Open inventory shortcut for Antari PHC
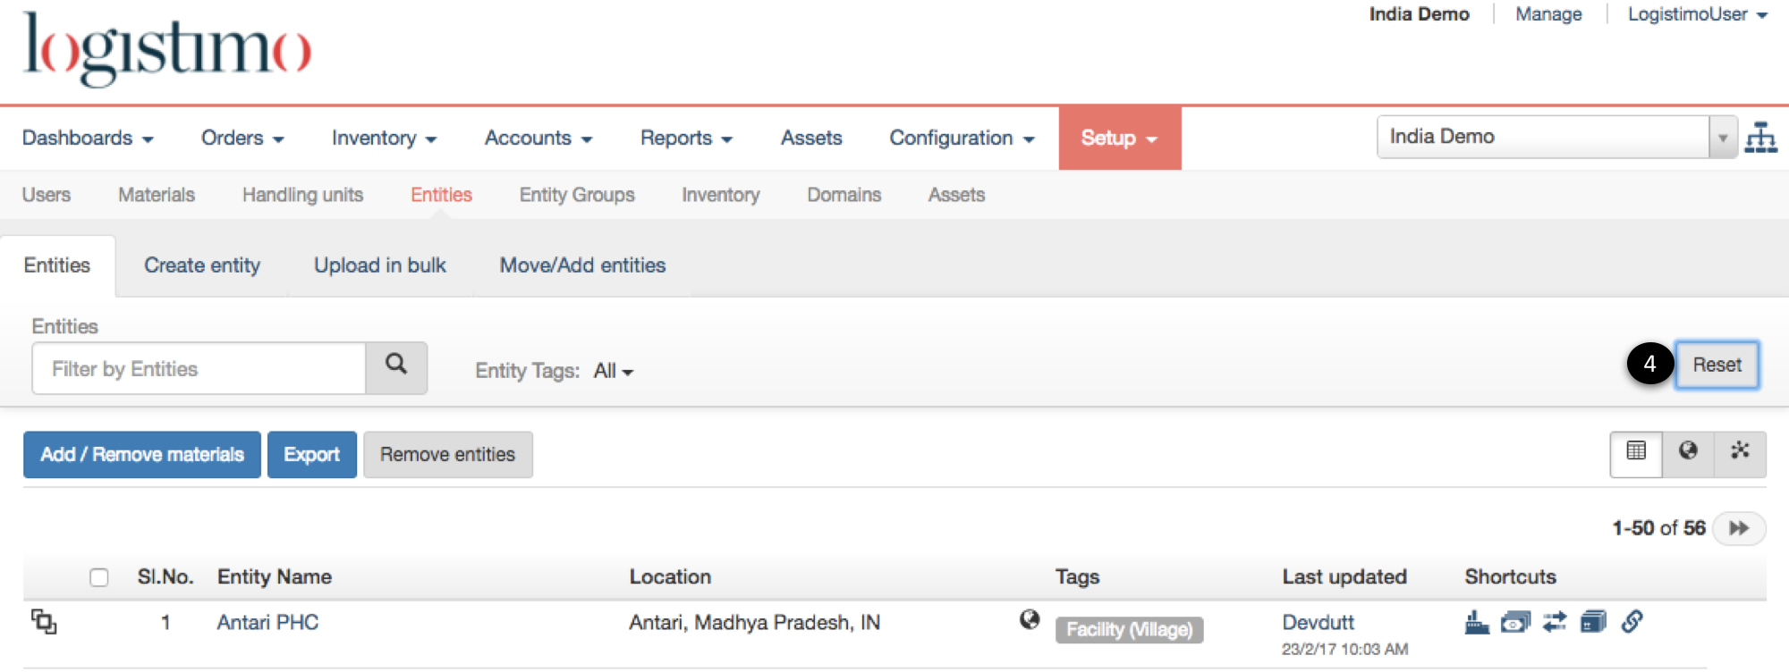 coord(1477,621)
